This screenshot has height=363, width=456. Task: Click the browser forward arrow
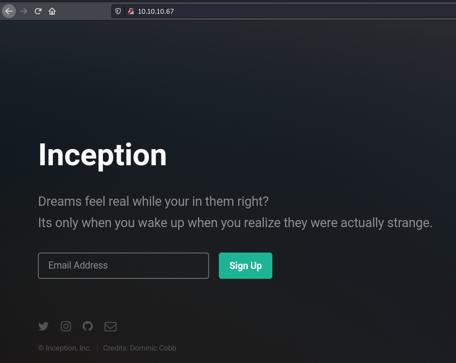pos(24,11)
